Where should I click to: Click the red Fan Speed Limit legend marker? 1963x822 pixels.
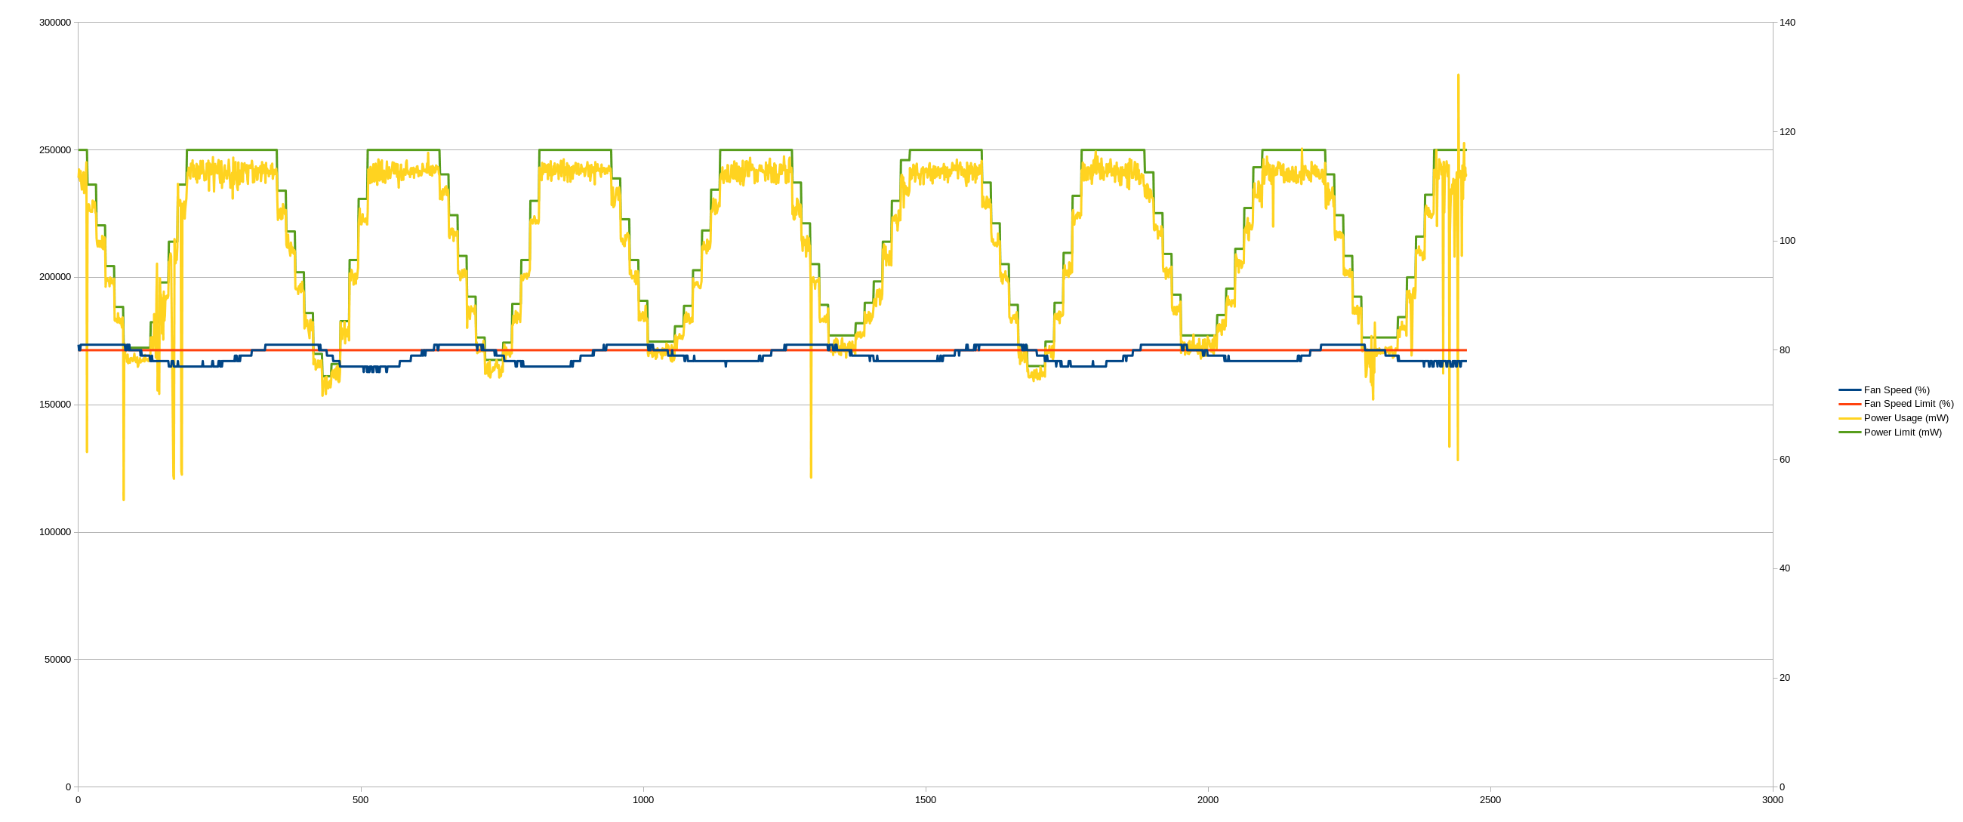(x=1850, y=404)
